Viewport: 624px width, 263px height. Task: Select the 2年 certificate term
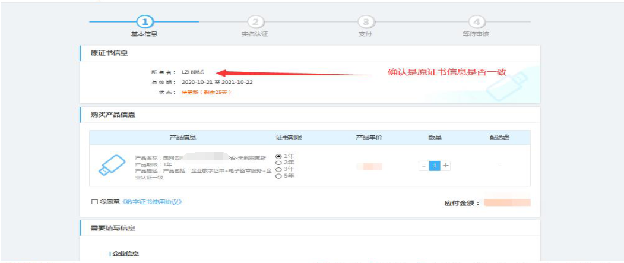click(x=279, y=162)
